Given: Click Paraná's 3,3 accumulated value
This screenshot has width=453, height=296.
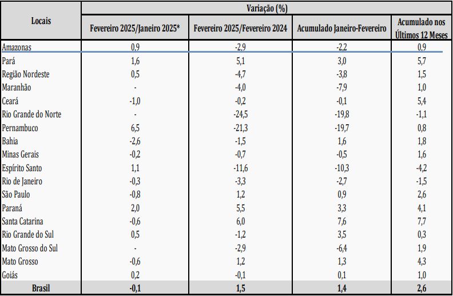Looking at the screenshot, I should click(341, 208).
